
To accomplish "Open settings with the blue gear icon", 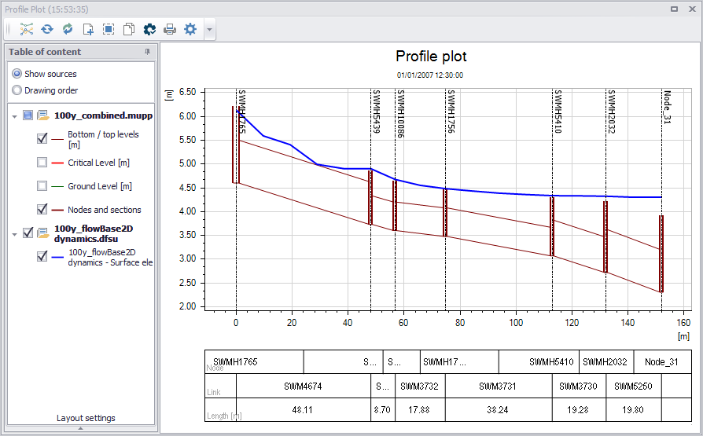I will click(x=190, y=29).
